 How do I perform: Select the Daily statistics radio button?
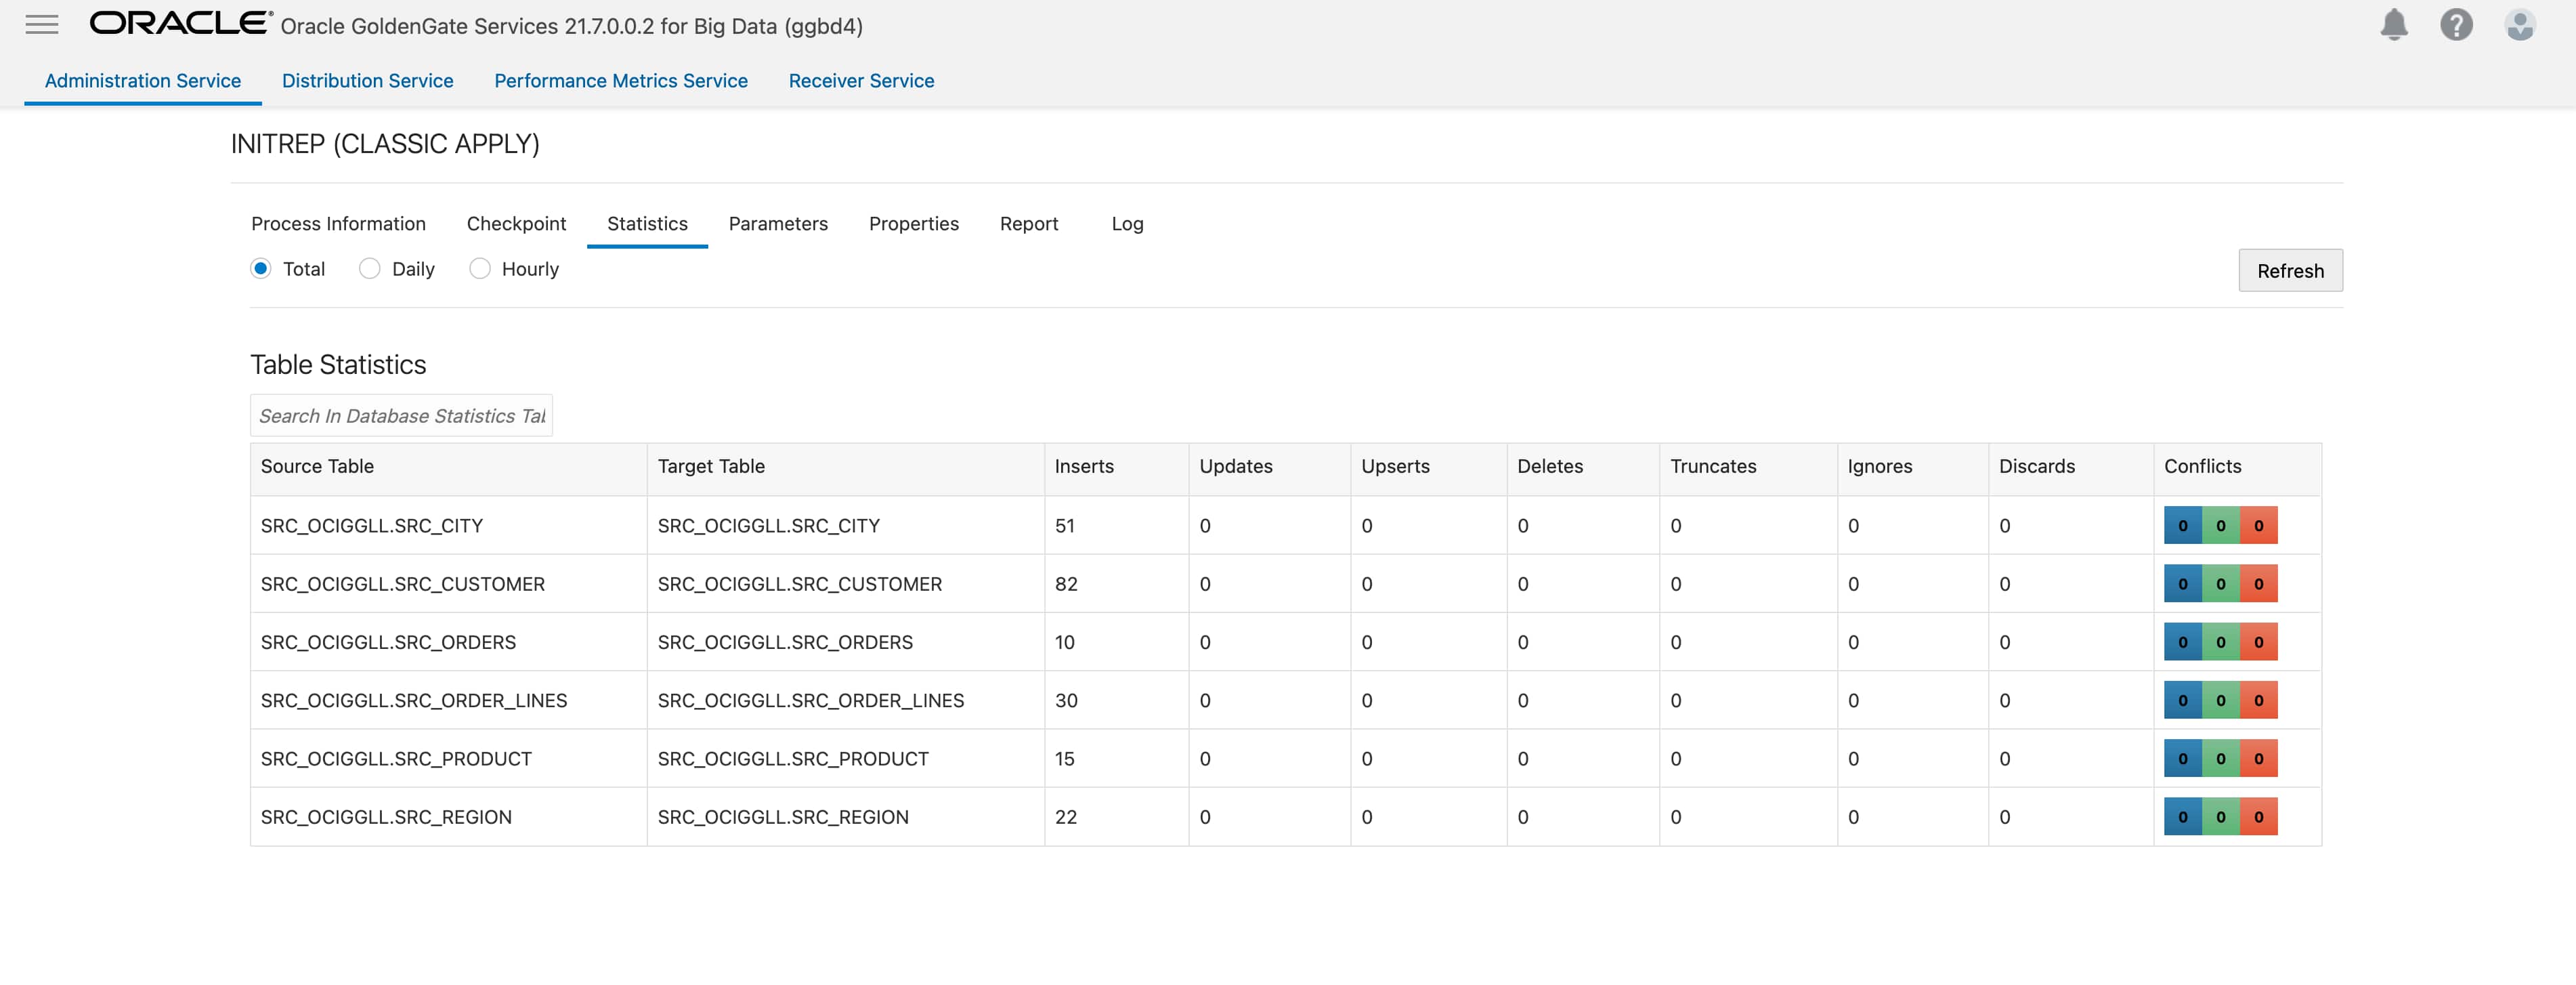pos(370,268)
